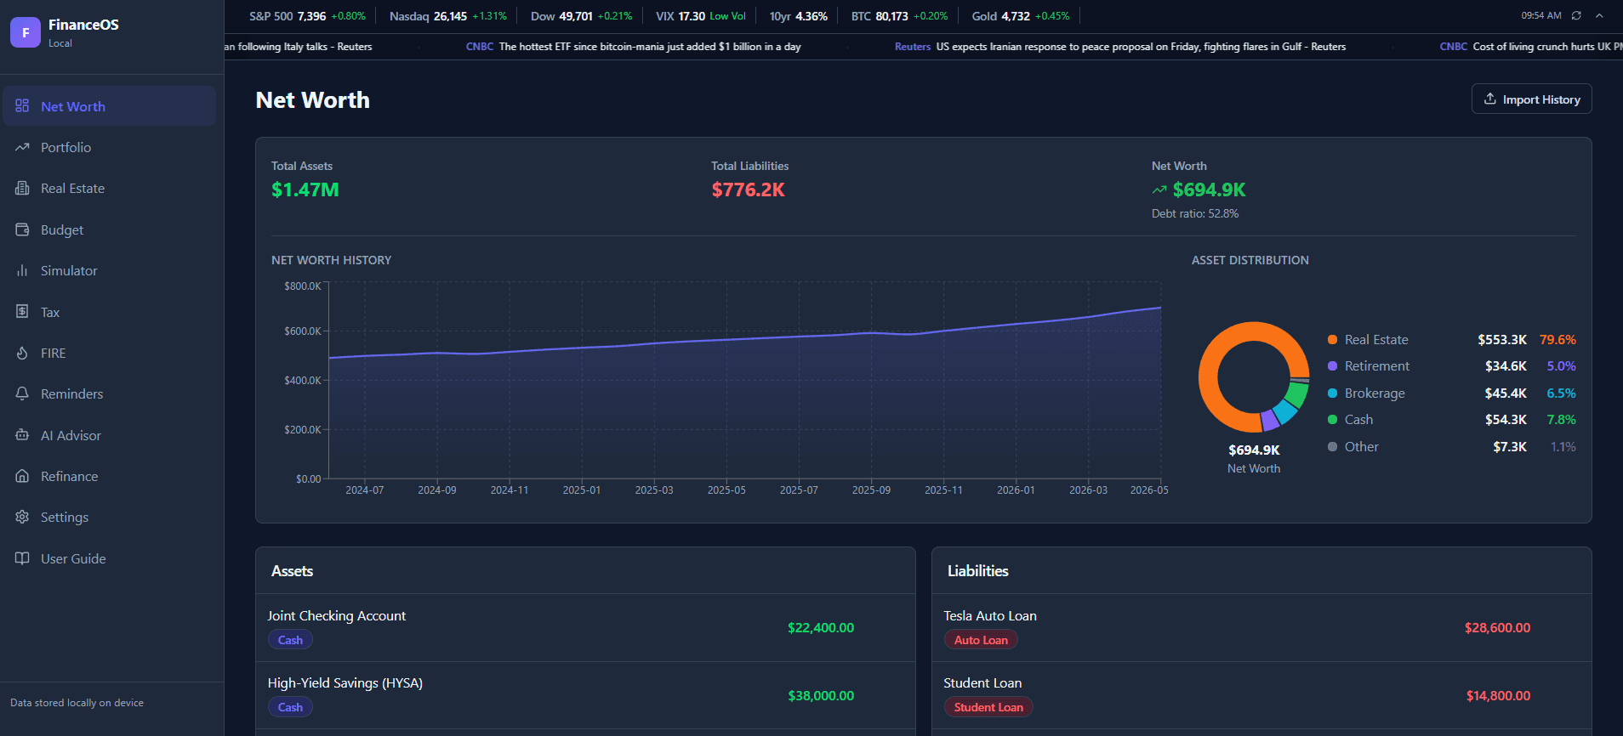Click the $22,400.00 asset amount
1623x736 pixels.
[x=821, y=627]
